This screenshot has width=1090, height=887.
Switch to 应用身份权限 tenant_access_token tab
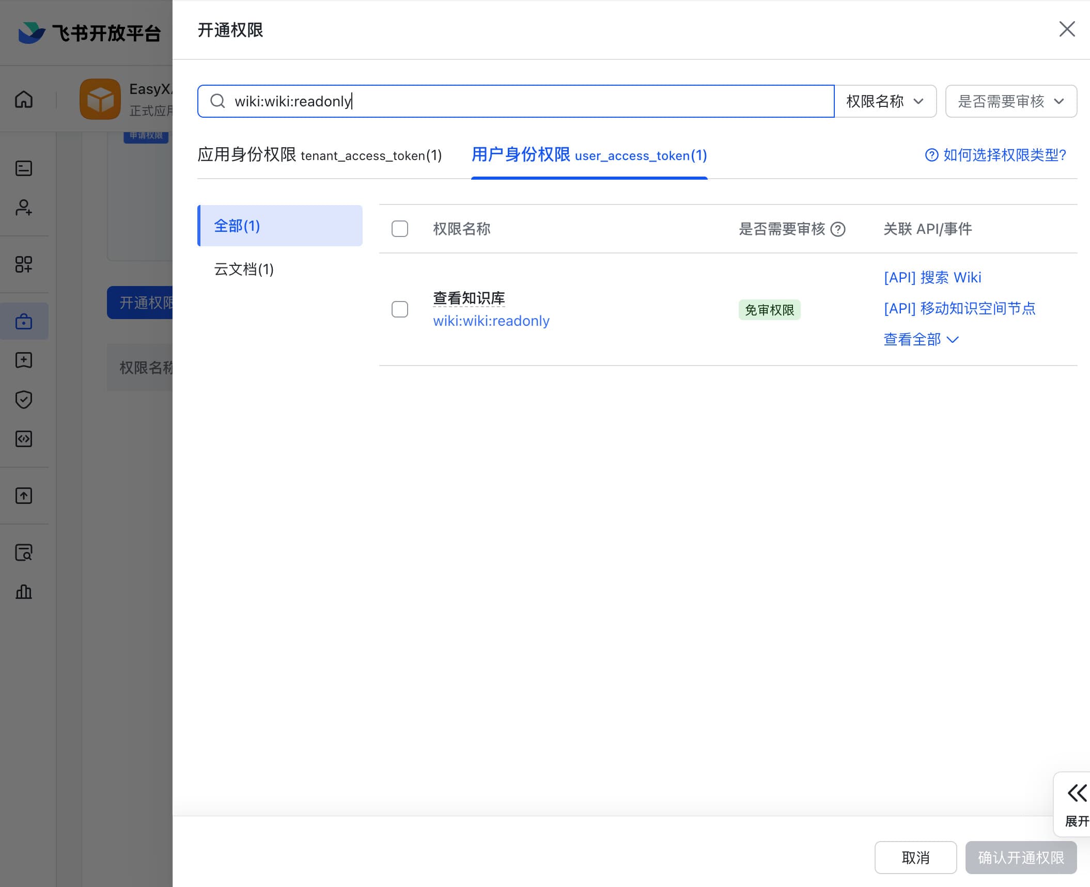(x=319, y=155)
